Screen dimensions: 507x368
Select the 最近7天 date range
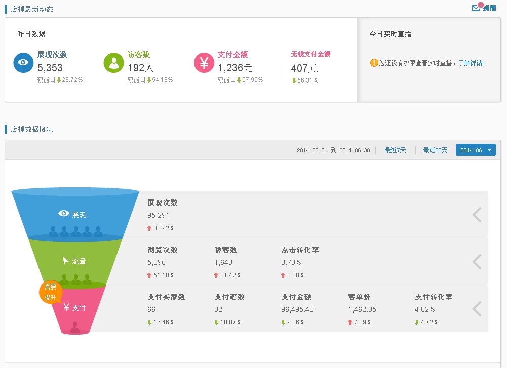coord(395,150)
